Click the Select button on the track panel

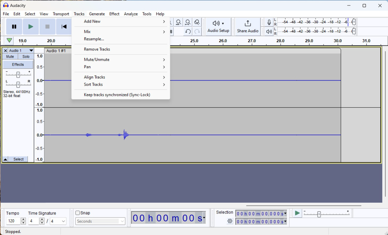coord(18,159)
